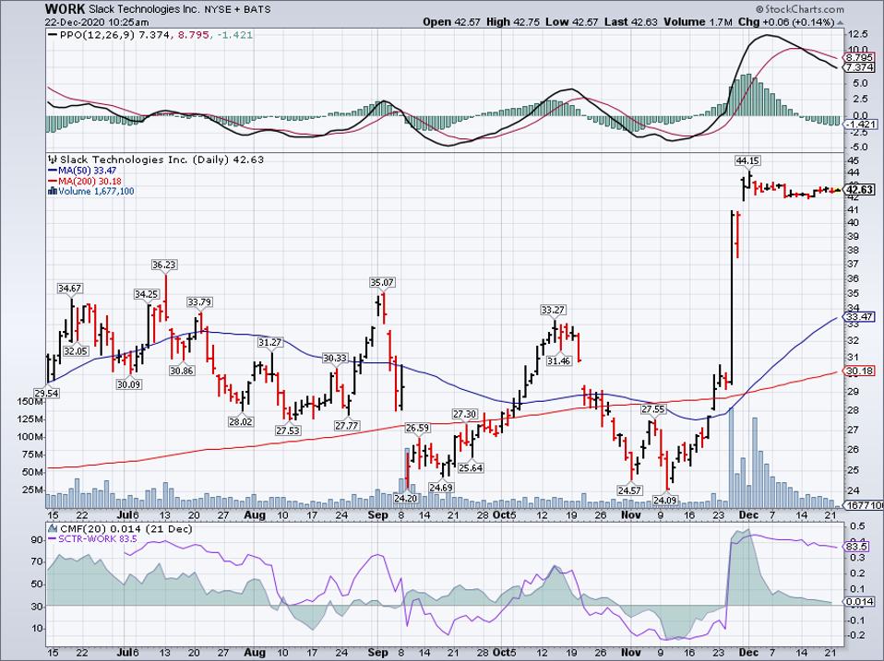Image resolution: width=884 pixels, height=661 pixels.
Task: Click the blue MA(50) line swatch
Action: pyautogui.click(x=53, y=170)
